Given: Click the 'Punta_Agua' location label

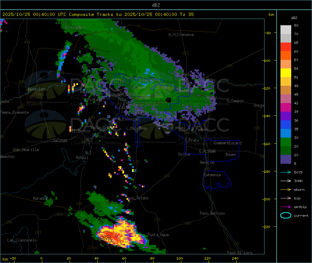Looking at the screenshot, I should [x=158, y=235].
